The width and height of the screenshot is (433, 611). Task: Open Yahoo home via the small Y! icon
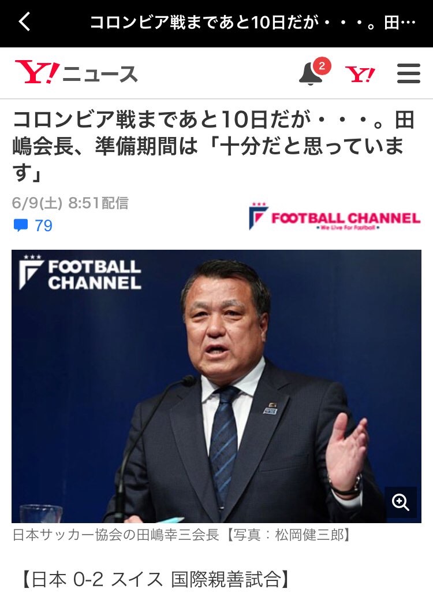(x=360, y=74)
